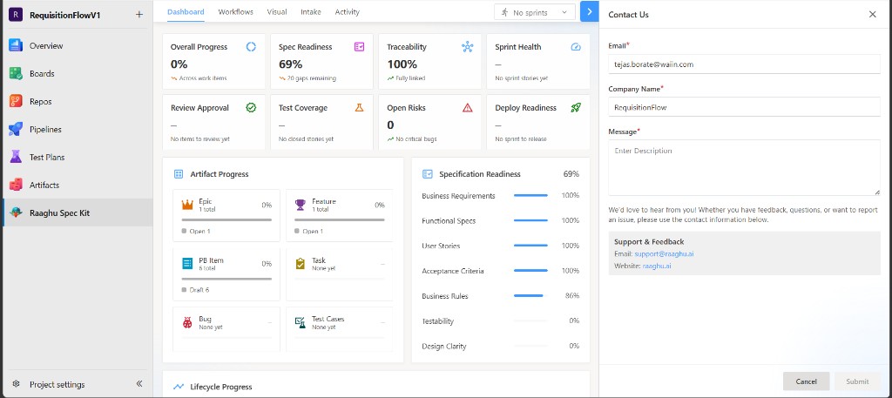
Task: Switch to the Workflows tab
Action: click(235, 12)
